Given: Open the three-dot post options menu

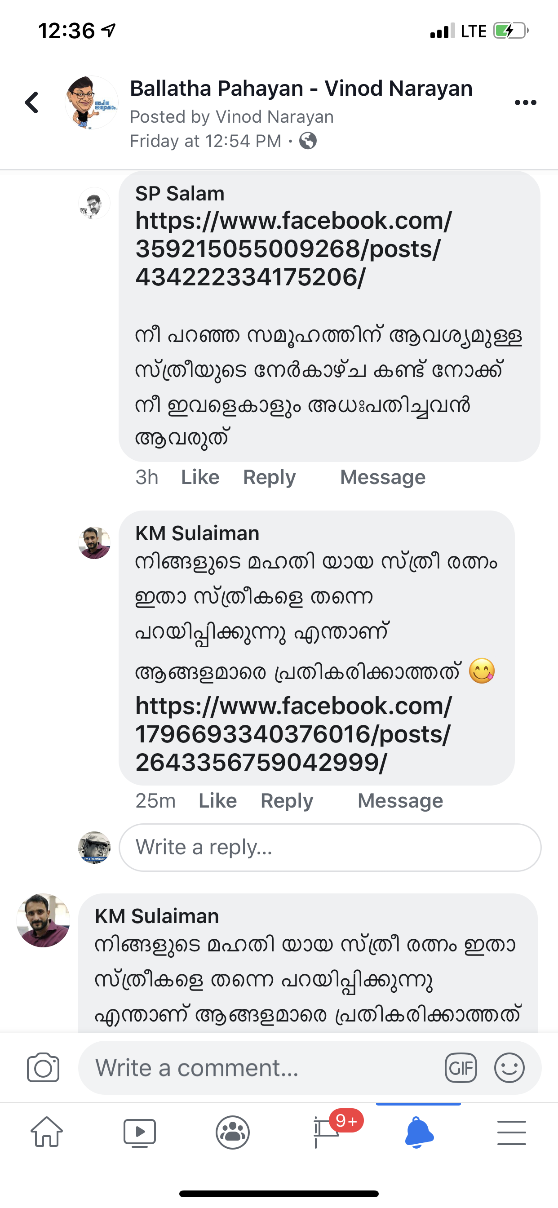Looking at the screenshot, I should pyautogui.click(x=525, y=103).
